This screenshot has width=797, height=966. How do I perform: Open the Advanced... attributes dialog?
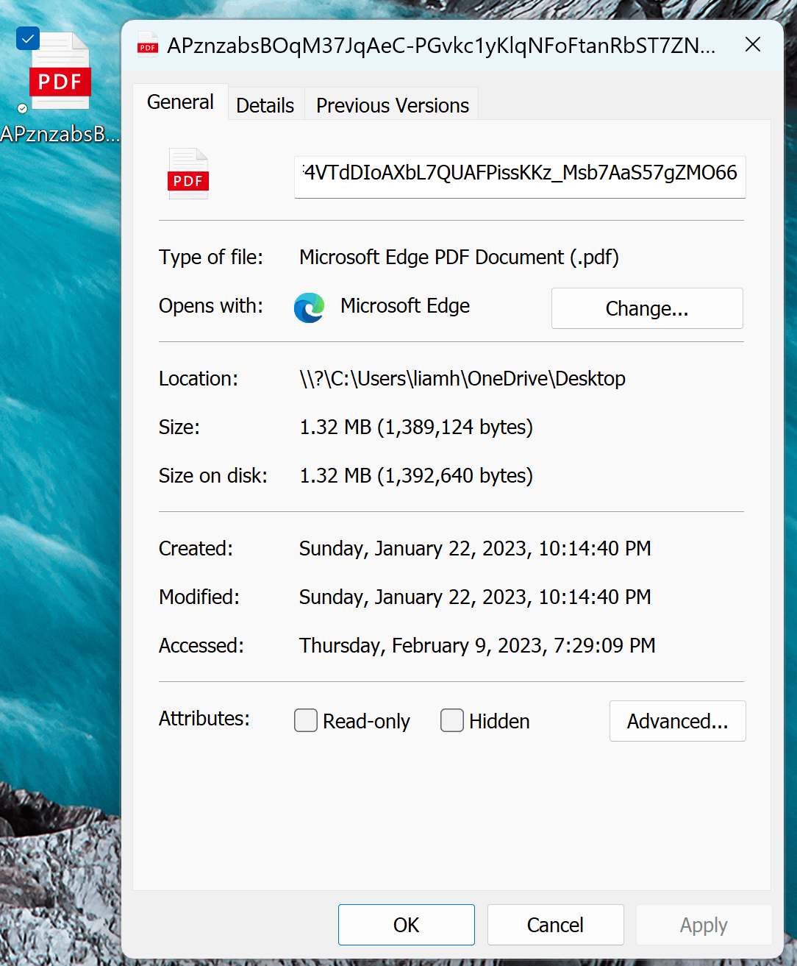678,721
